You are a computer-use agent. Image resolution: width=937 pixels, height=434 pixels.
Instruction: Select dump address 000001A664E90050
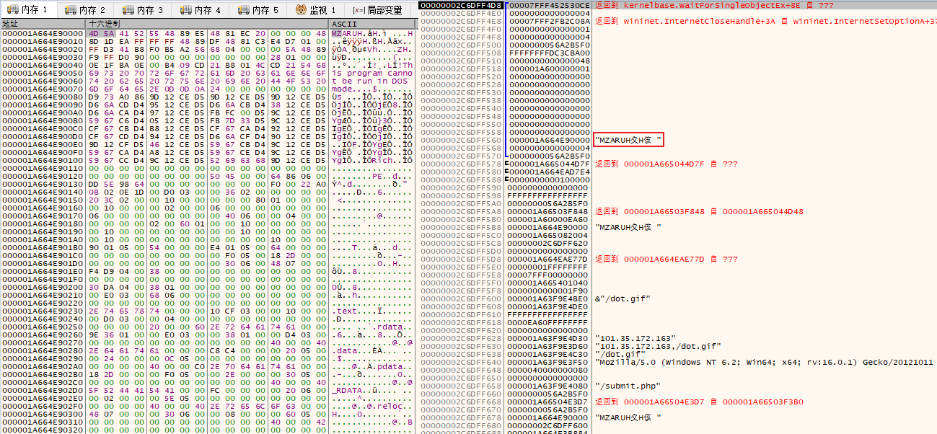click(x=43, y=73)
